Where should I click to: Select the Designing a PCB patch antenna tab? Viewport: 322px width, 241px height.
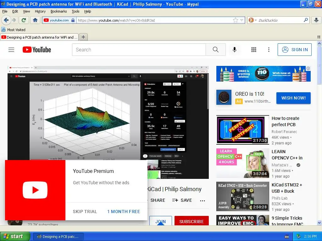[x=39, y=37]
